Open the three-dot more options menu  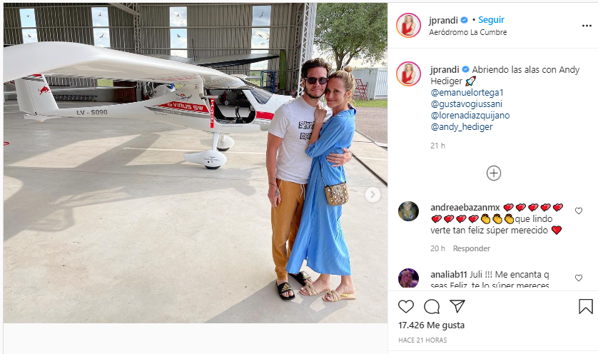[x=587, y=26]
